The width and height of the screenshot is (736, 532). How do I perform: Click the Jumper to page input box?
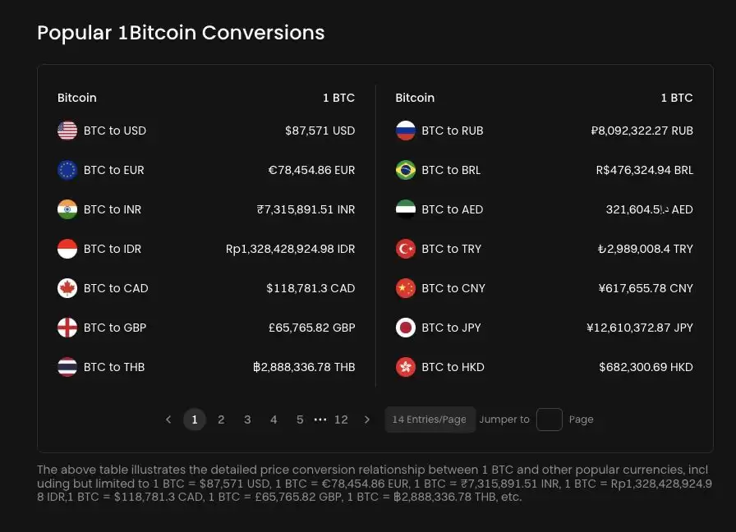[x=549, y=420]
